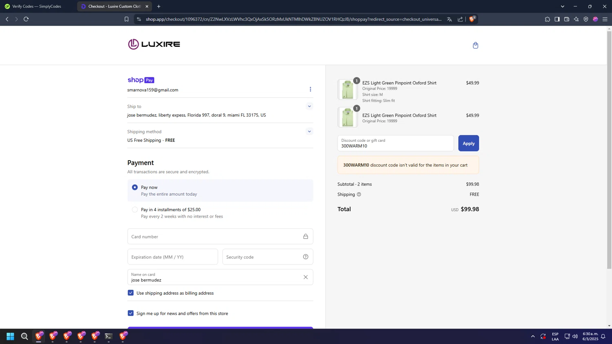
Task: Click the shipping address text line
Action: 197,115
